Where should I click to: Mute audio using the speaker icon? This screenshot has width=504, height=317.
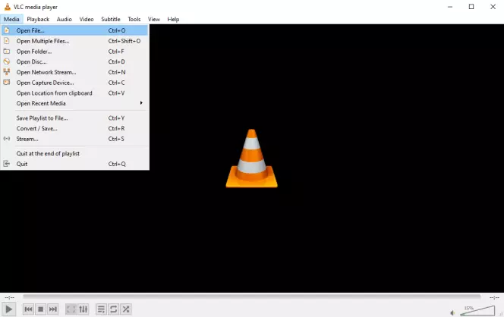point(452,311)
